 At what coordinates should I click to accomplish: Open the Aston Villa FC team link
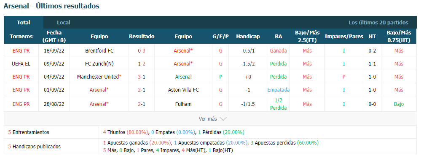183,90
